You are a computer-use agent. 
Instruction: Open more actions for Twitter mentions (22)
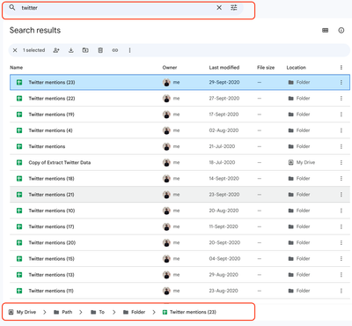(x=341, y=99)
